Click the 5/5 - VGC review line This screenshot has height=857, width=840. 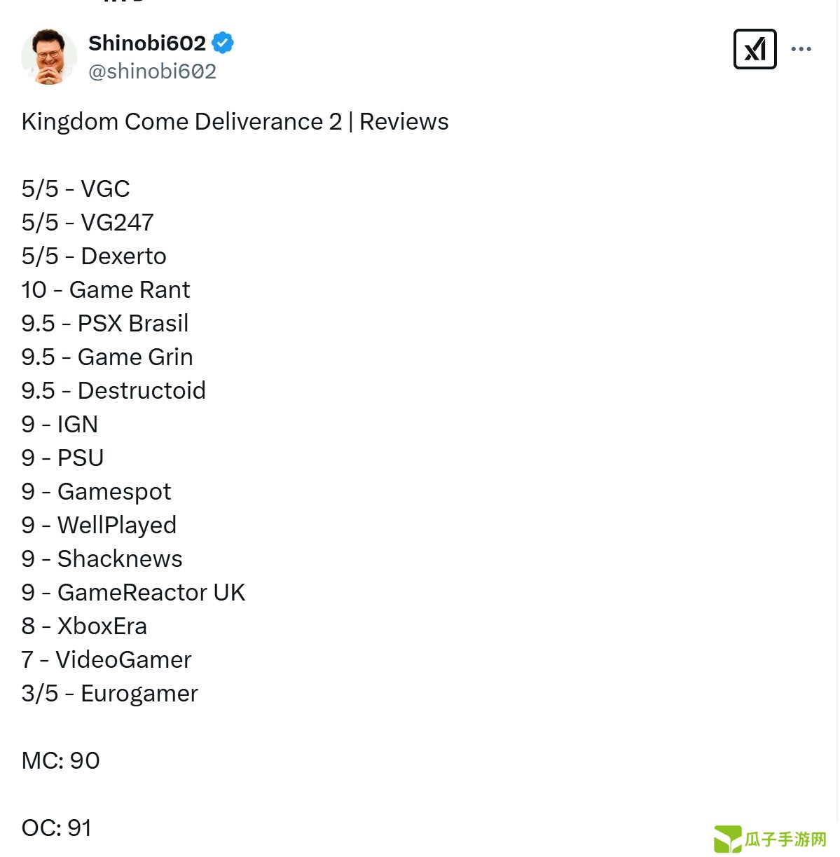point(76,188)
